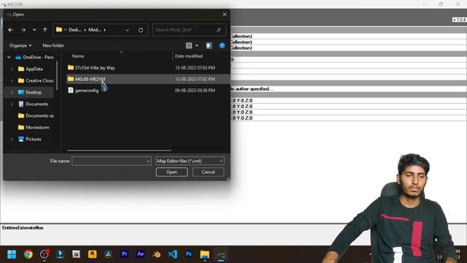This screenshot has width=467, height=263.
Task: Select OneDrive - Personal in sidebar
Action: [35, 57]
